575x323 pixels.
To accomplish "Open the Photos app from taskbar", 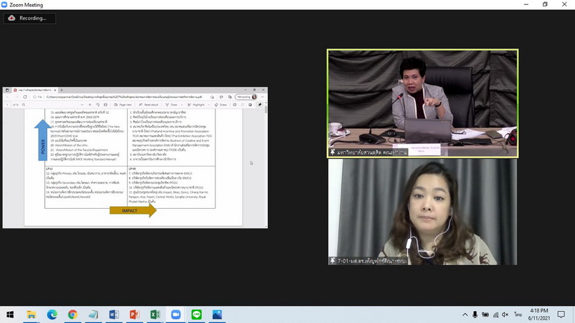I will pyautogui.click(x=217, y=315).
